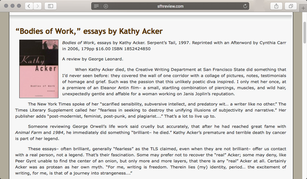Focus the sfhreview.com address field

click(170, 6)
